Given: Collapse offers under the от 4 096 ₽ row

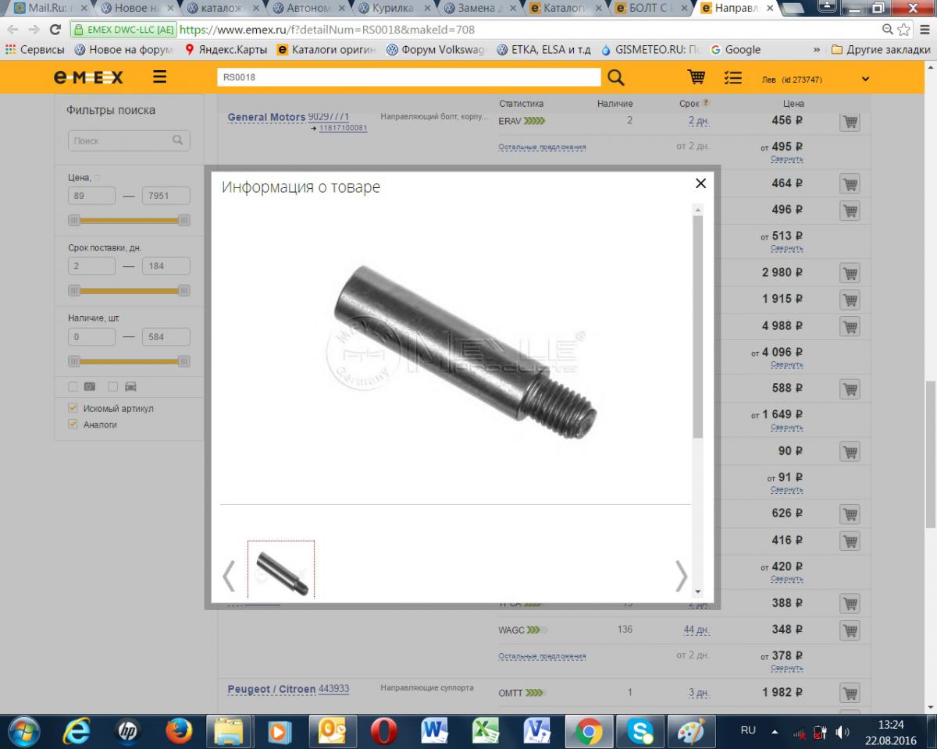Looking at the screenshot, I should [786, 364].
